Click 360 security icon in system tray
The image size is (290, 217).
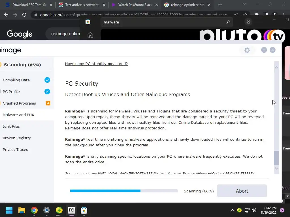pyautogui.click(x=239, y=210)
